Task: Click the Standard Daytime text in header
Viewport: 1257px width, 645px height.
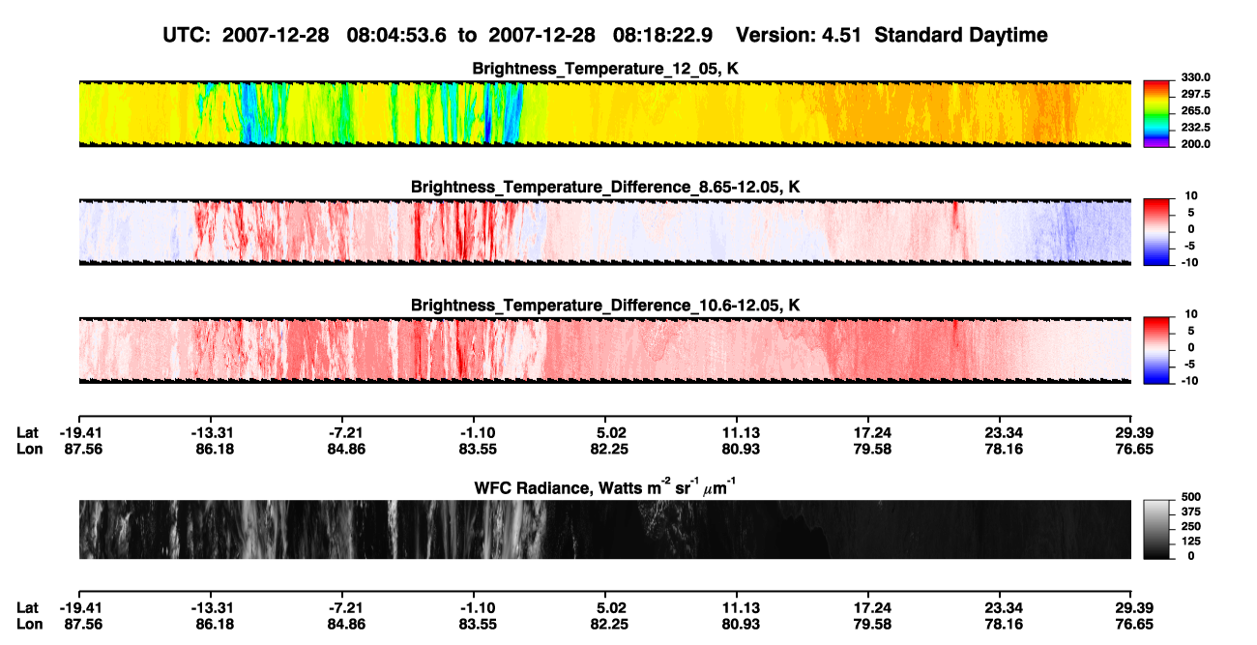Action: [963, 36]
